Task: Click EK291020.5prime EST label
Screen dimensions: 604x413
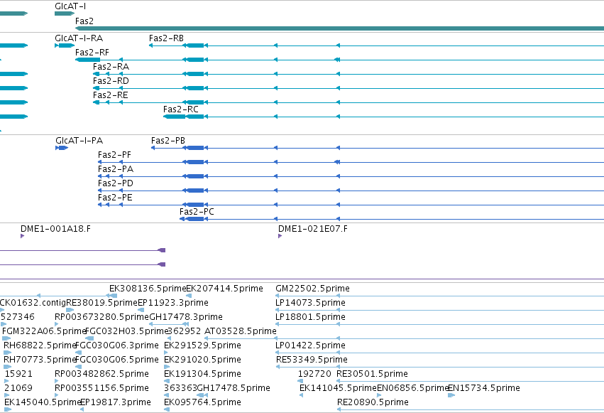Action: (202, 360)
